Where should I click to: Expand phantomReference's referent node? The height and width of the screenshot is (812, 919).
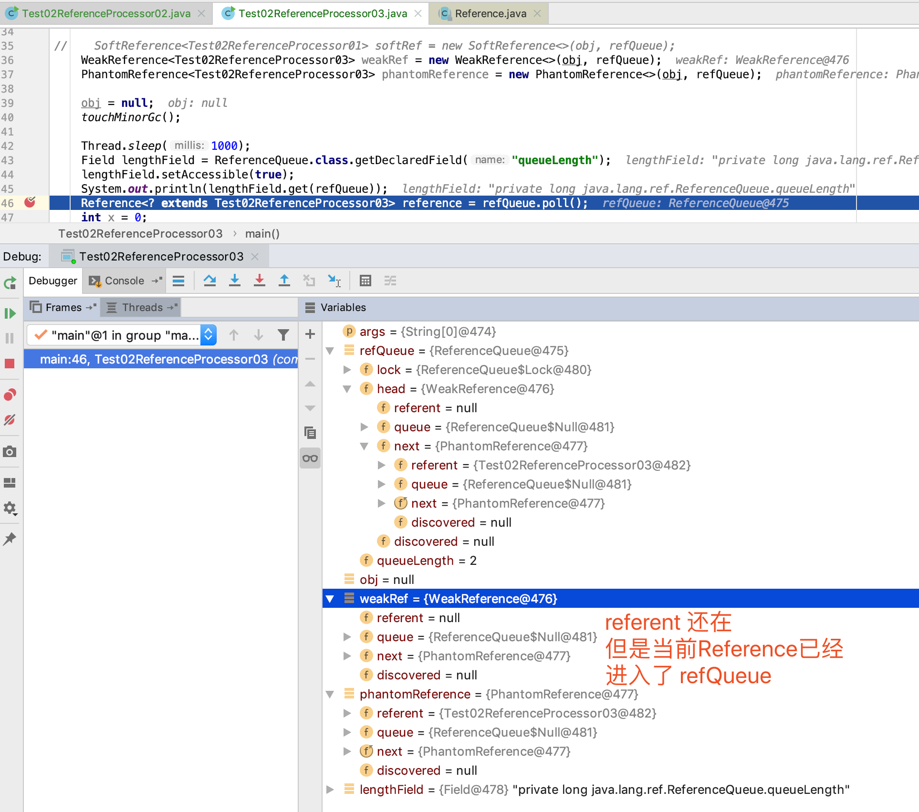coord(347,713)
